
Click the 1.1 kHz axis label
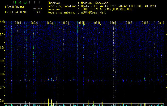tap(2, 34)
